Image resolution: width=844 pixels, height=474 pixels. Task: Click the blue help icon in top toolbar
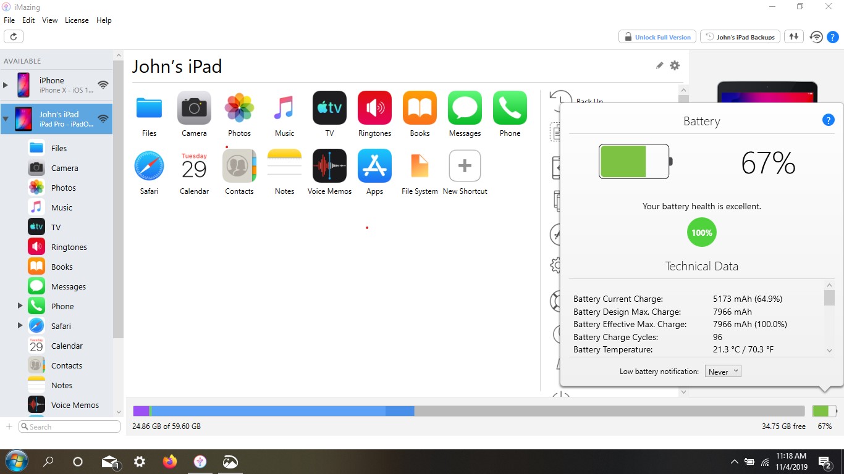[x=832, y=37]
